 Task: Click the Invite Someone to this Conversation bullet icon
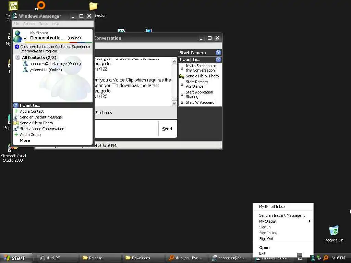182,68
